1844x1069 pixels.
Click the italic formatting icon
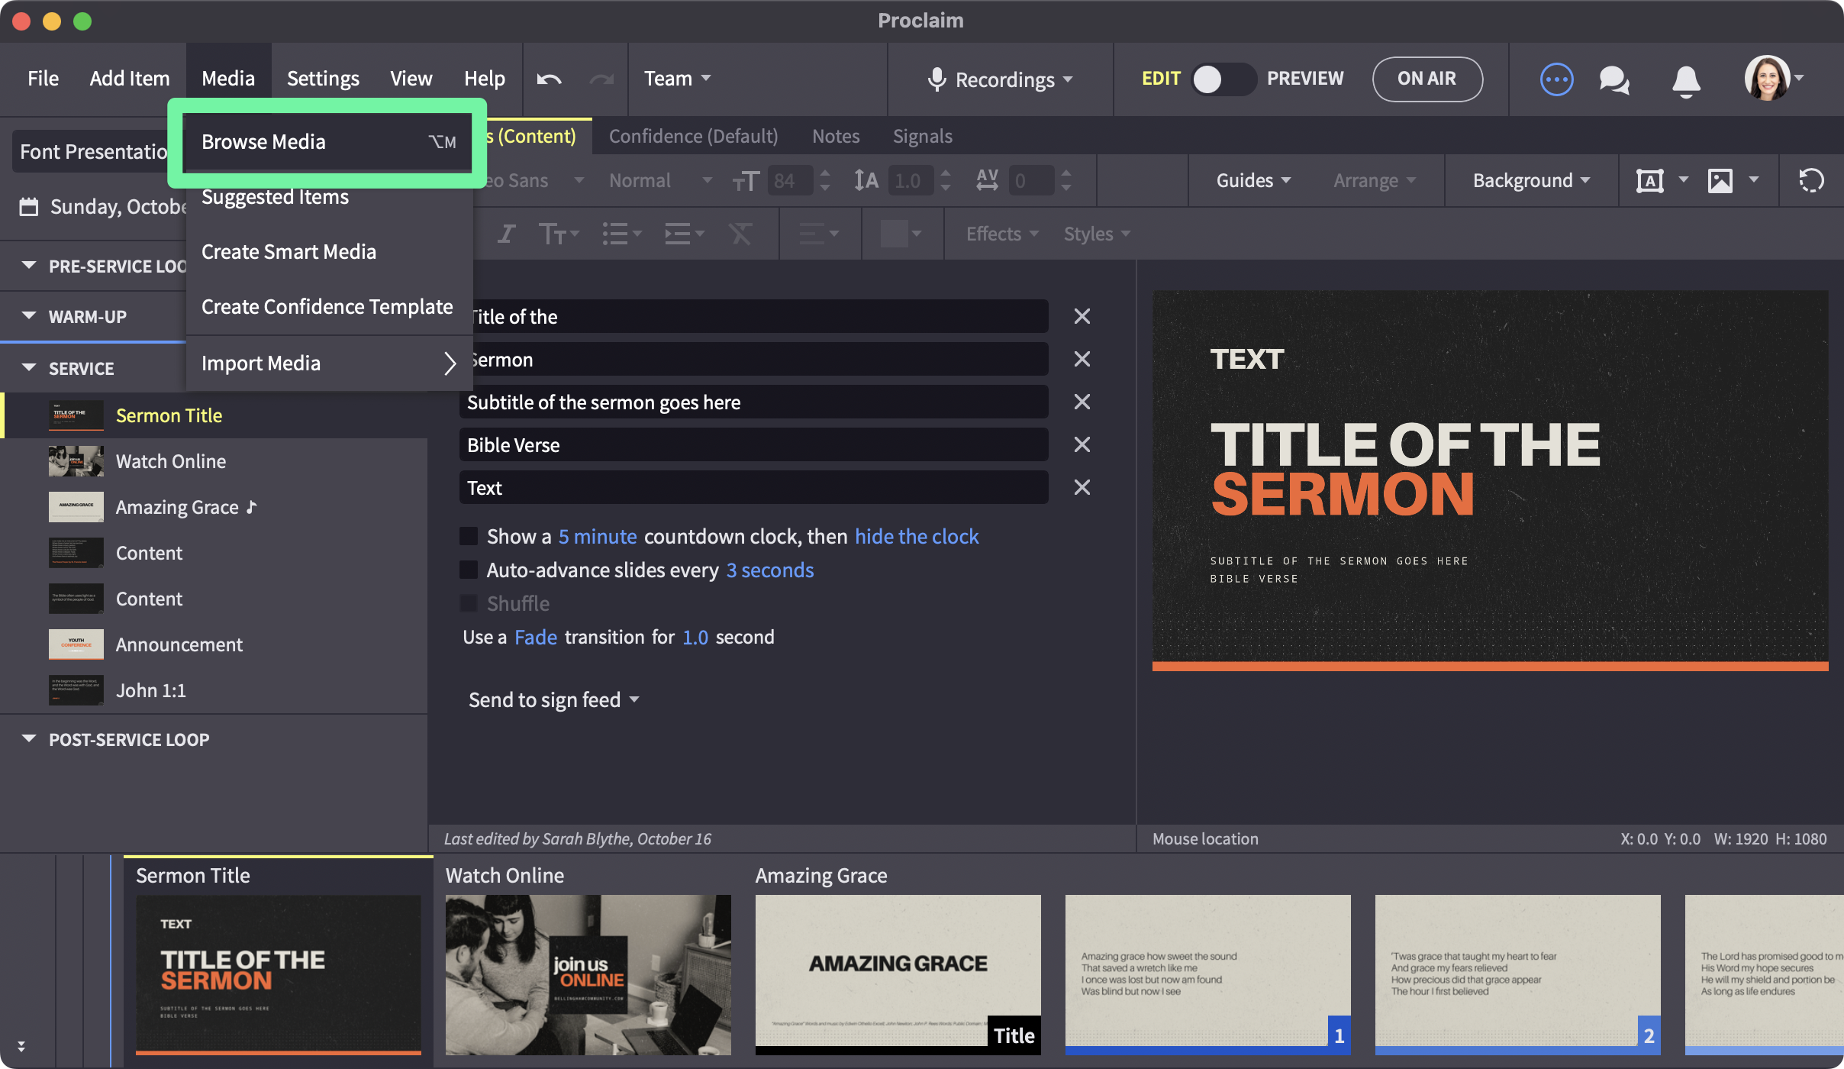tap(506, 234)
